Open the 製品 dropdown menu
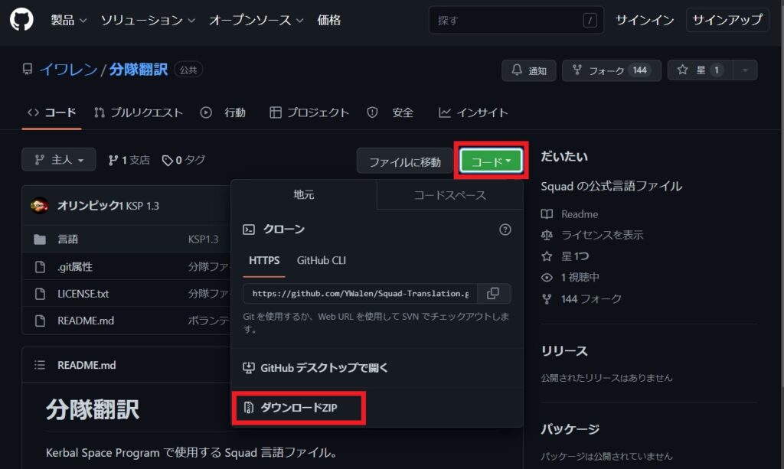Image resolution: width=784 pixels, height=469 pixels. pos(68,20)
